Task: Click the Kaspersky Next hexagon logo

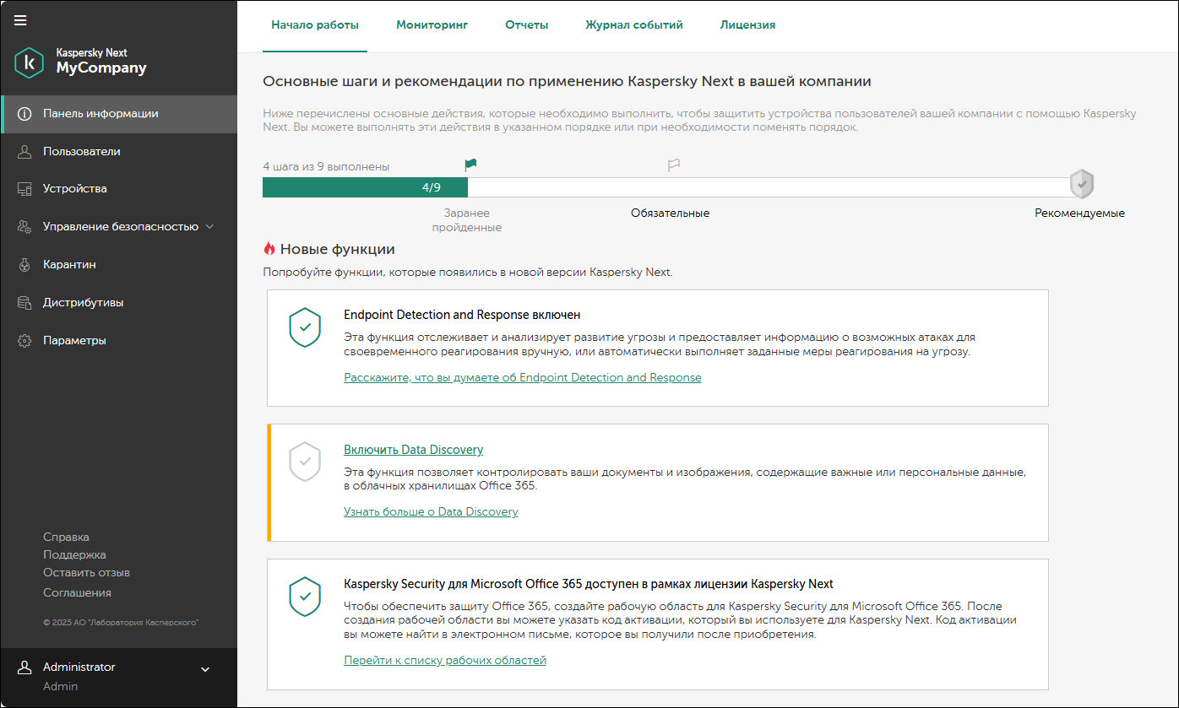Action: (x=29, y=62)
